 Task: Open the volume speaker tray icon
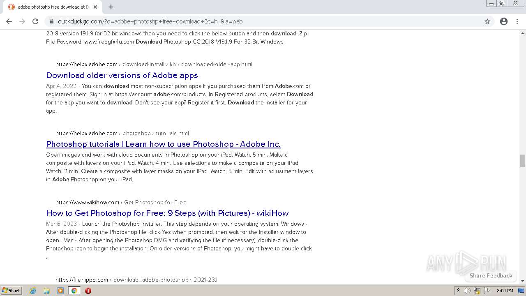click(467, 291)
